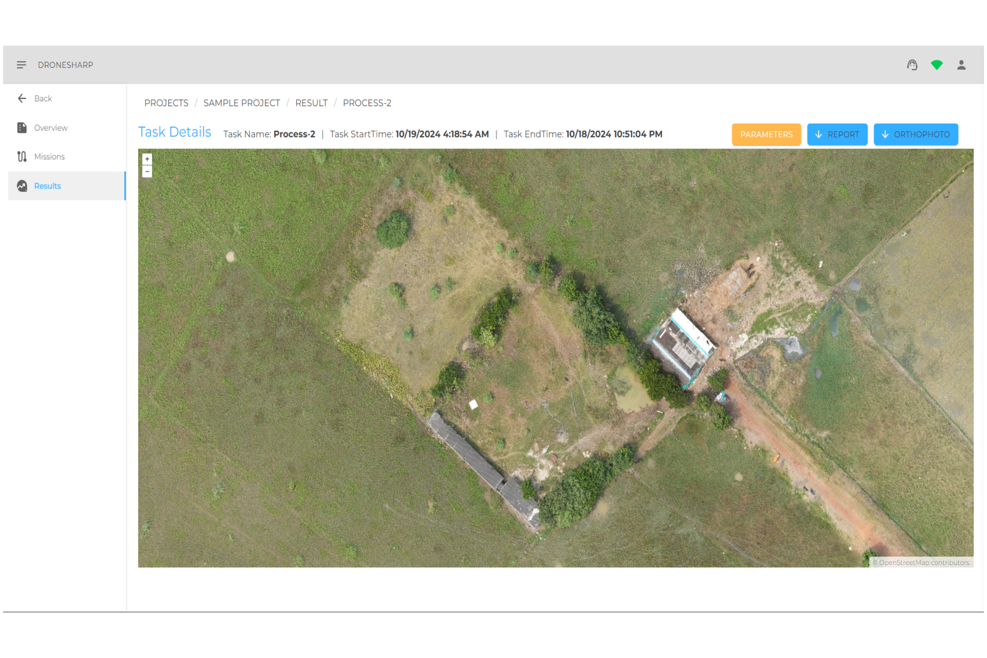987x658 pixels.
Task: Open the PARAMETERS button
Action: pos(766,134)
